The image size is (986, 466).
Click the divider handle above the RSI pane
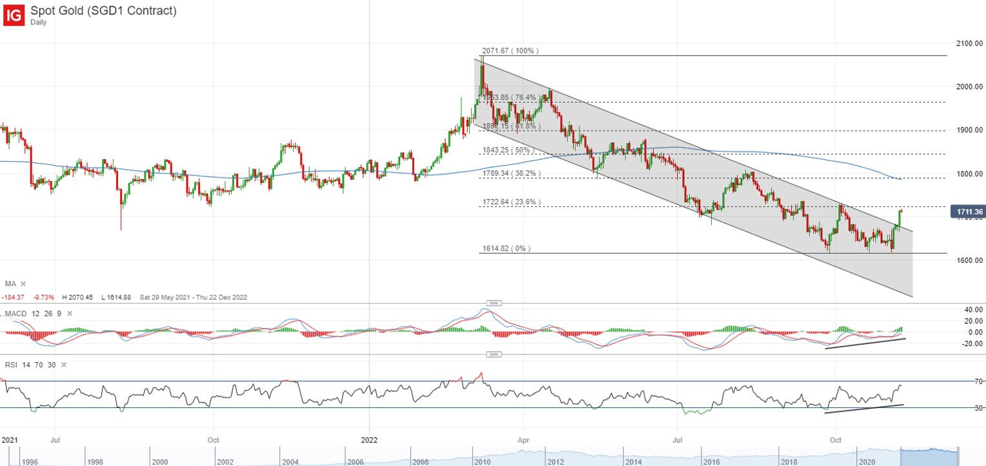tap(494, 354)
